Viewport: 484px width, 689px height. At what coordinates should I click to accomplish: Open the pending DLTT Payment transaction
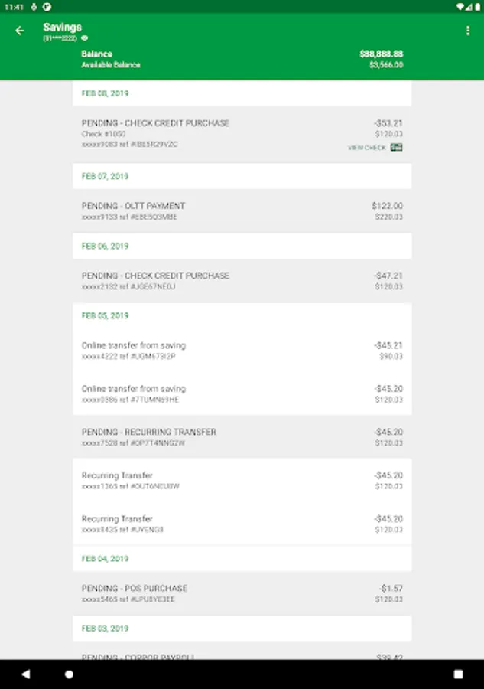point(242,211)
